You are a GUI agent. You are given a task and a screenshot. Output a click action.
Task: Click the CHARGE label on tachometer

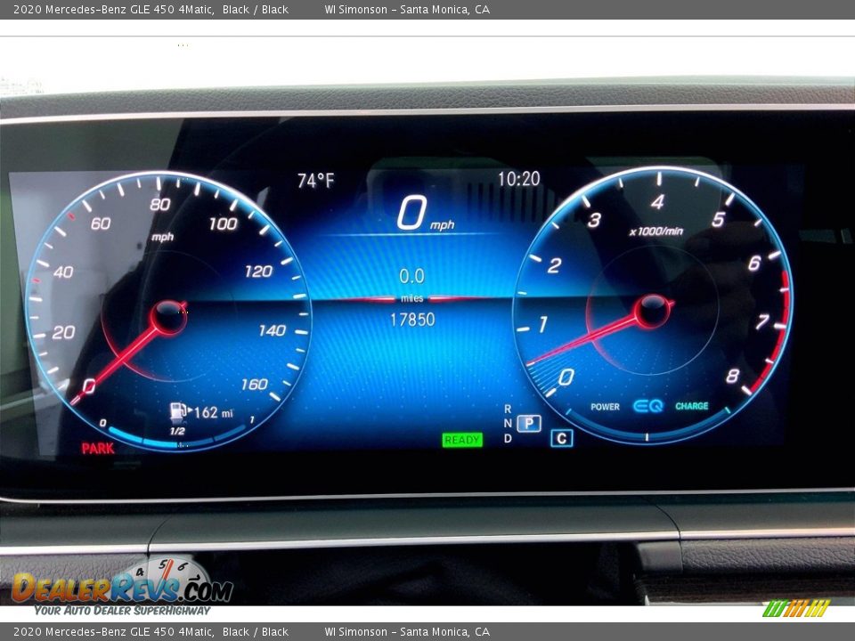(x=691, y=406)
